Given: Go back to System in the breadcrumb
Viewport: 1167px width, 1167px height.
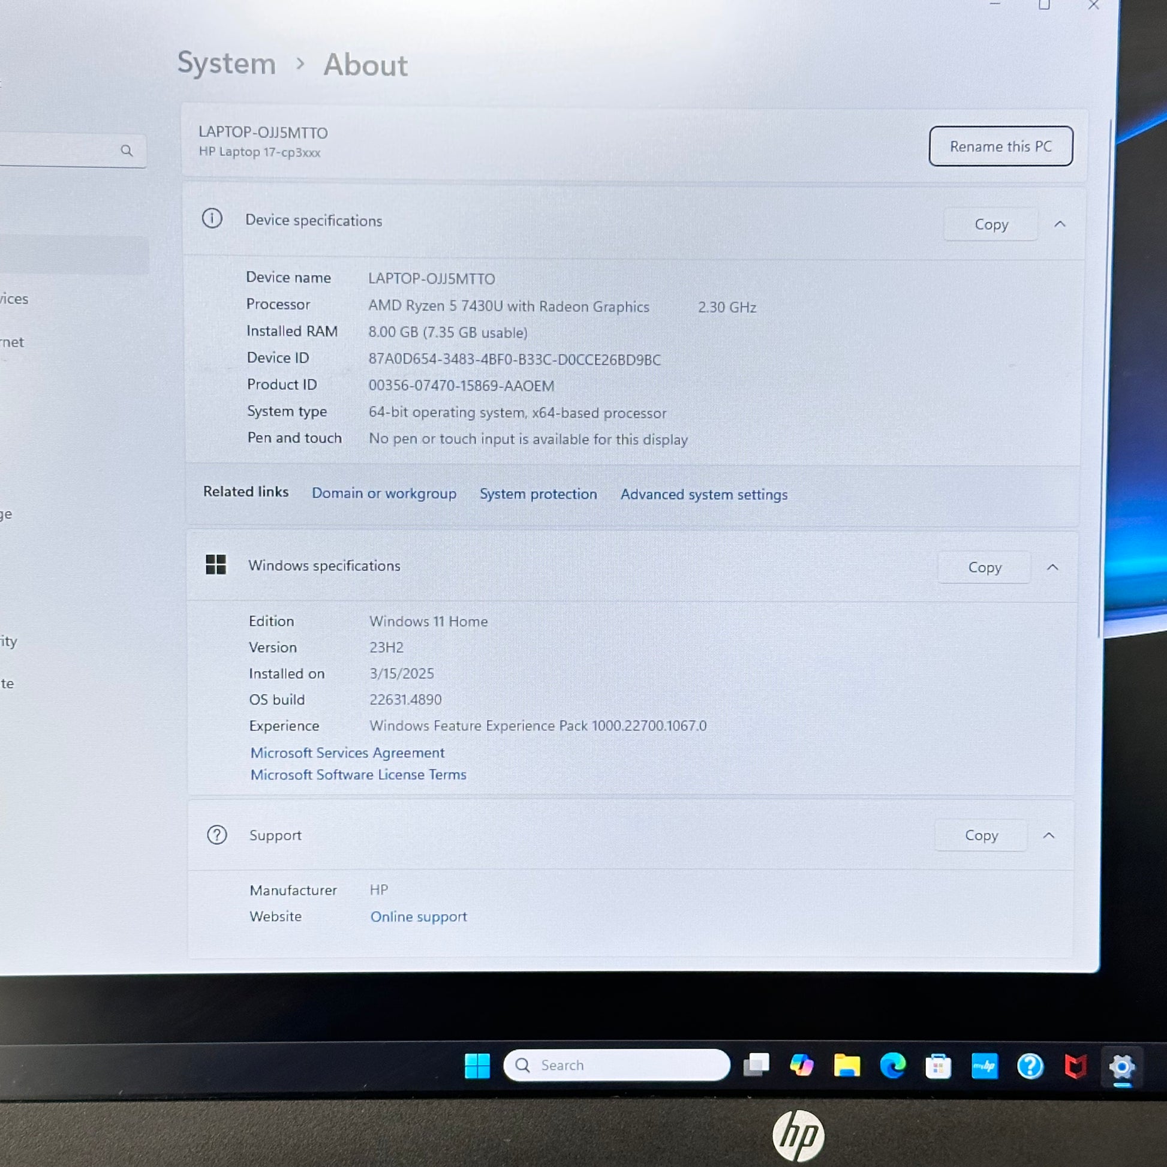Looking at the screenshot, I should 227,64.
